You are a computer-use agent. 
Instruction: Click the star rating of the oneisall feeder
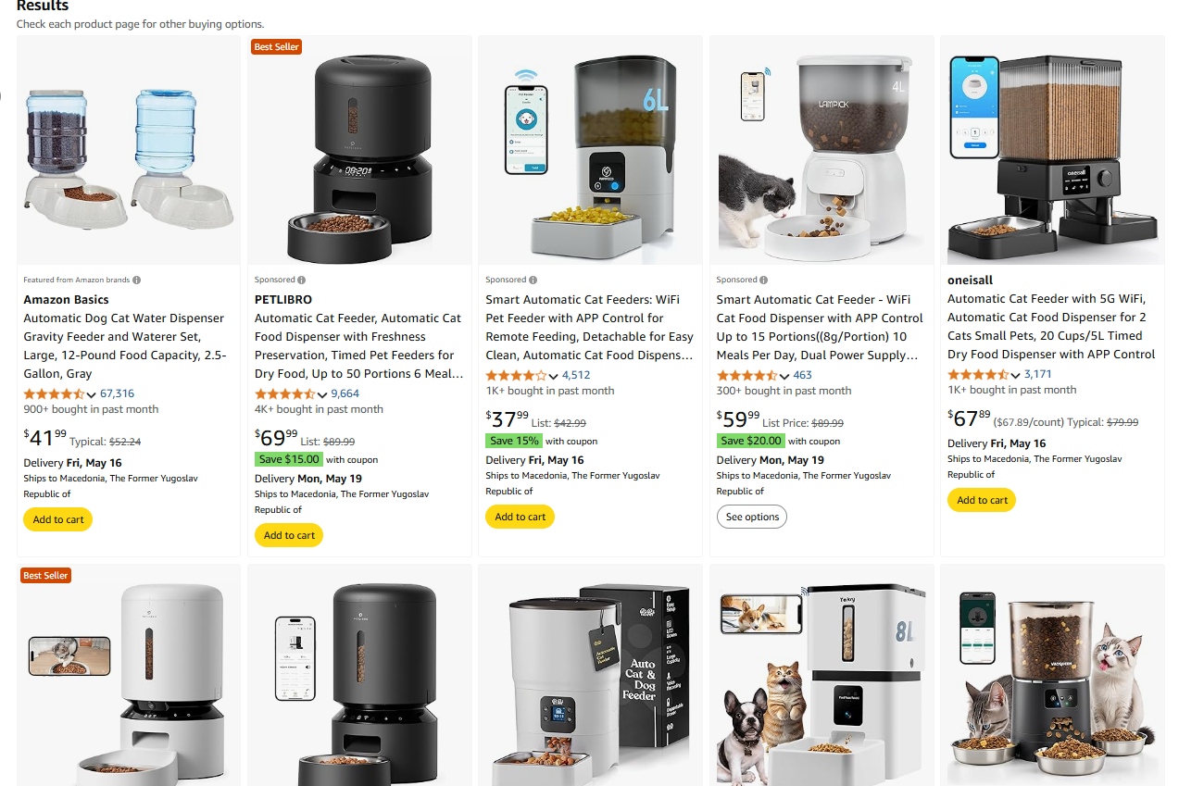pos(978,375)
